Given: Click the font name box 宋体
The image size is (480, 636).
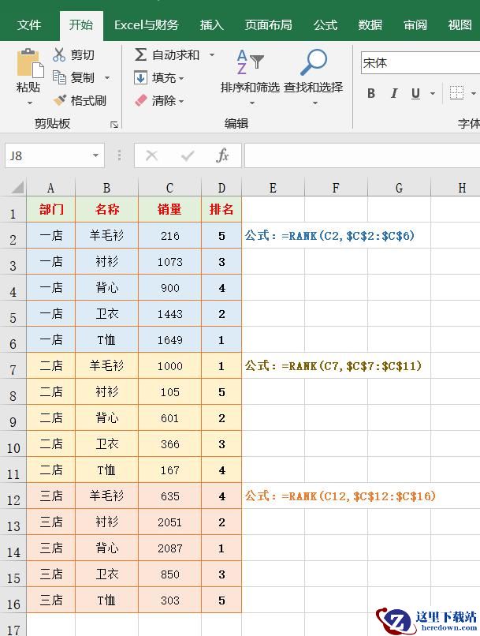Looking at the screenshot, I should click(x=420, y=63).
